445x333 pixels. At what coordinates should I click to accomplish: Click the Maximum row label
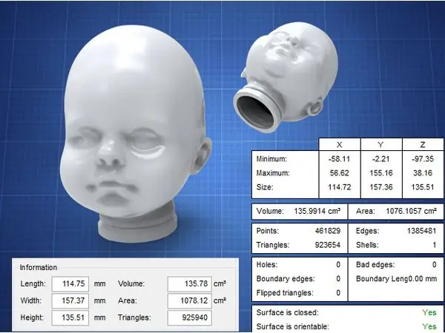click(x=273, y=173)
